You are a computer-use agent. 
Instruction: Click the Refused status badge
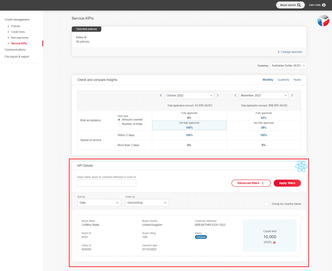[x=200, y=237]
